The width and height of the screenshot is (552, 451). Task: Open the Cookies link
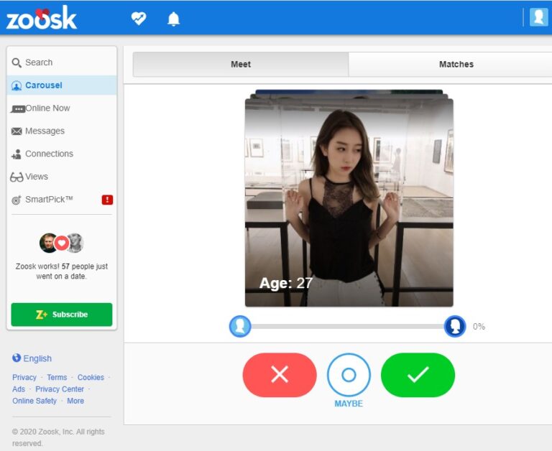click(91, 378)
